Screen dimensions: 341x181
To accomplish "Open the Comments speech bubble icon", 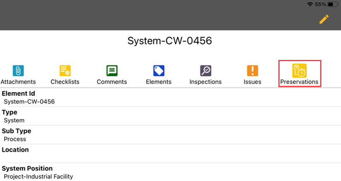I will [112, 71].
